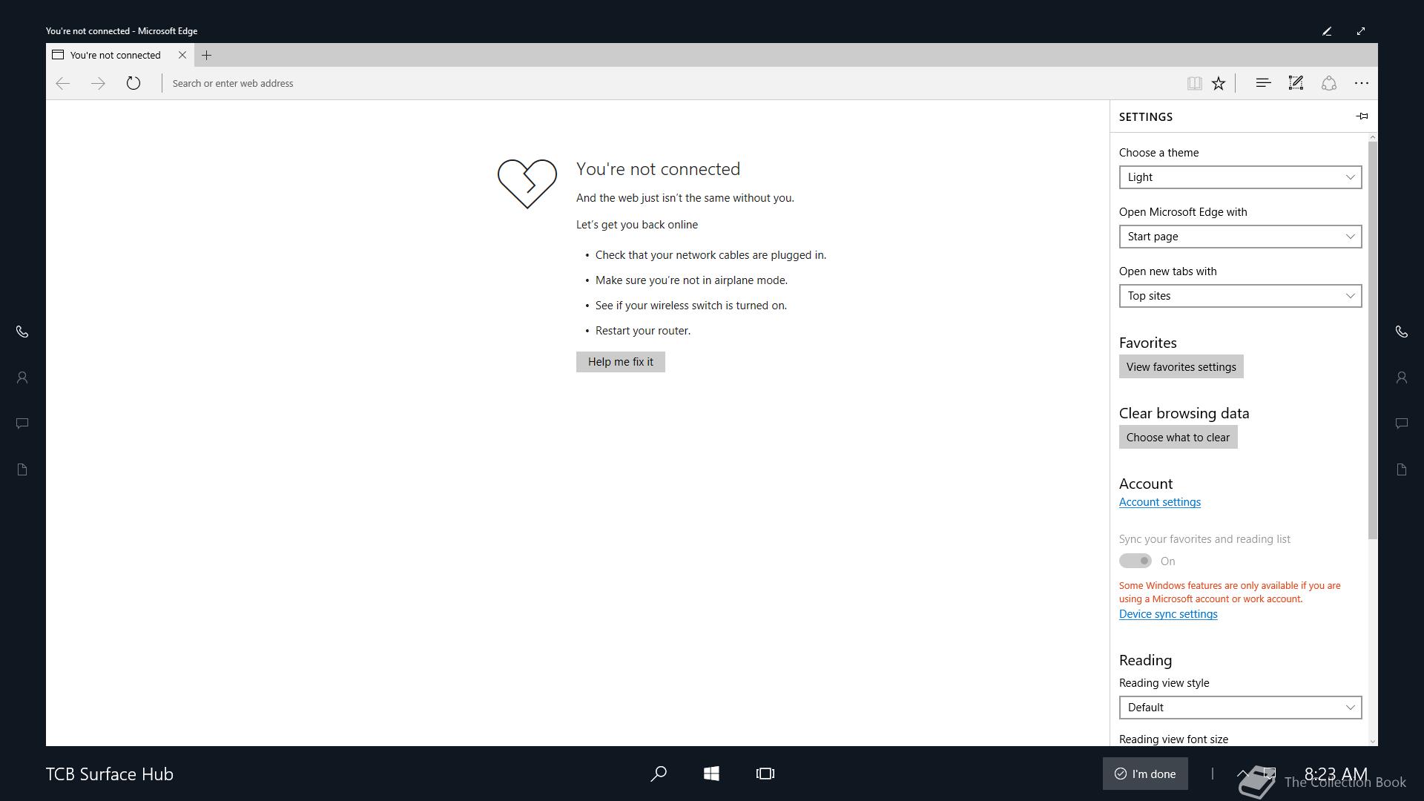The image size is (1424, 801).
Task: Click the You're not connected heading
Action: [658, 169]
